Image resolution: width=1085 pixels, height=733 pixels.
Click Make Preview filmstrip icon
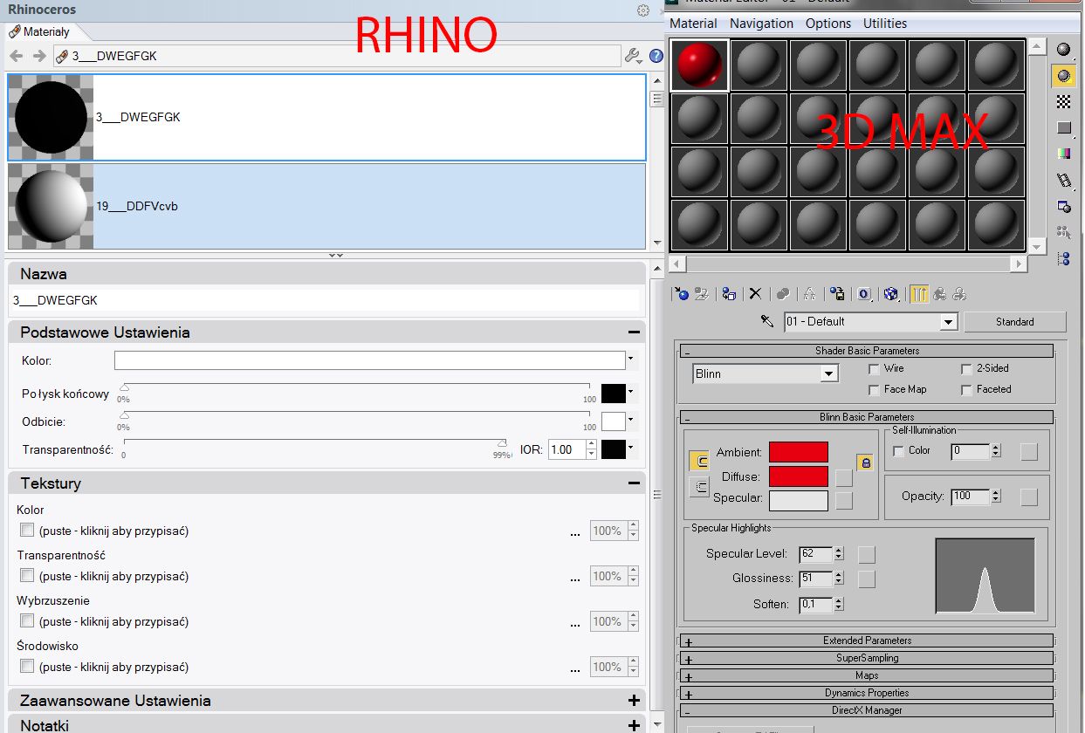(x=1063, y=181)
